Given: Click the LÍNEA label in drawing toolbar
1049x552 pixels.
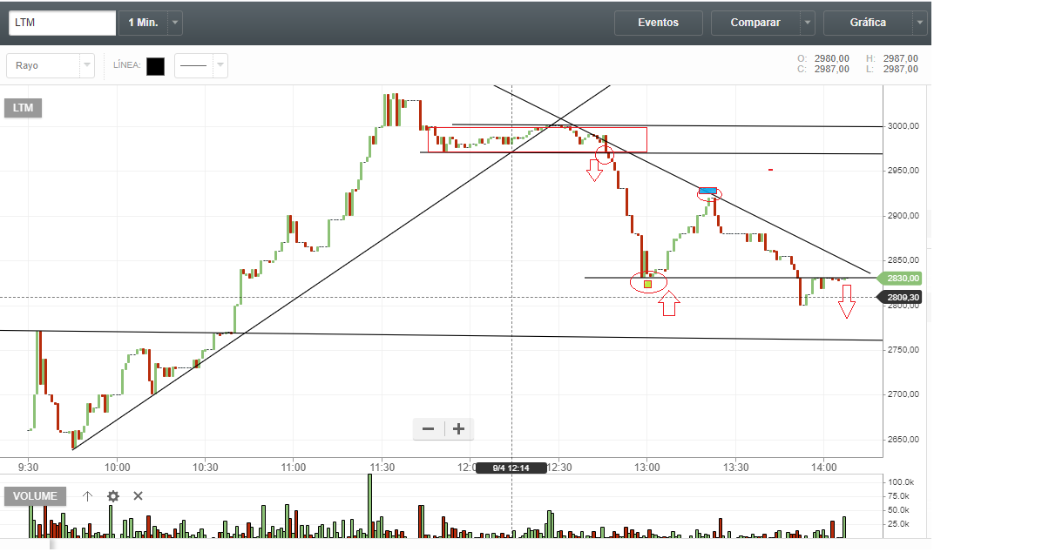Looking at the screenshot, I should 127,65.
